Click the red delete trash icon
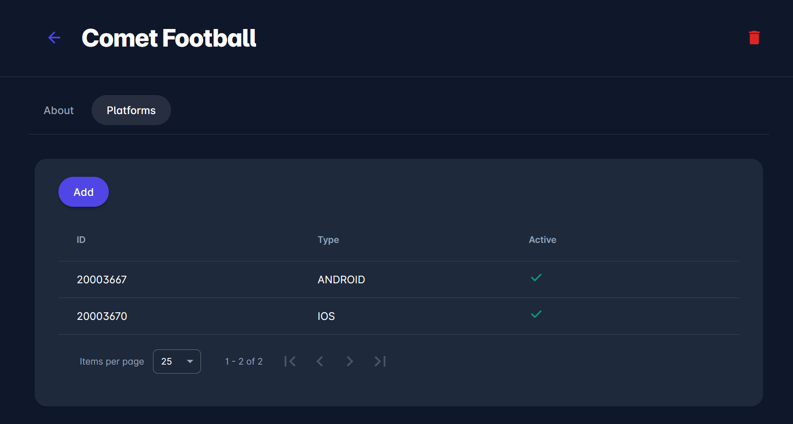 [x=754, y=38]
